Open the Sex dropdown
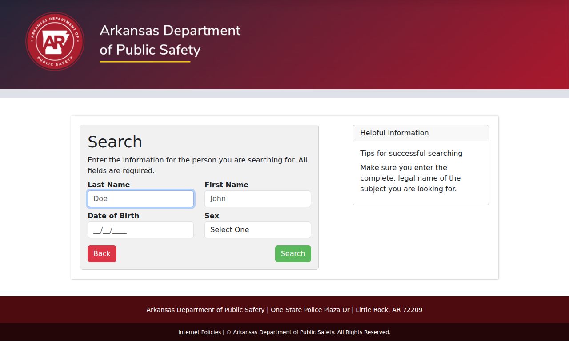The height and width of the screenshot is (355, 569). click(x=258, y=230)
